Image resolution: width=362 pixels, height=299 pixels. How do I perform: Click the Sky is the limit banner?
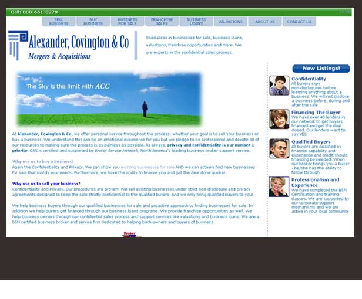point(109,99)
